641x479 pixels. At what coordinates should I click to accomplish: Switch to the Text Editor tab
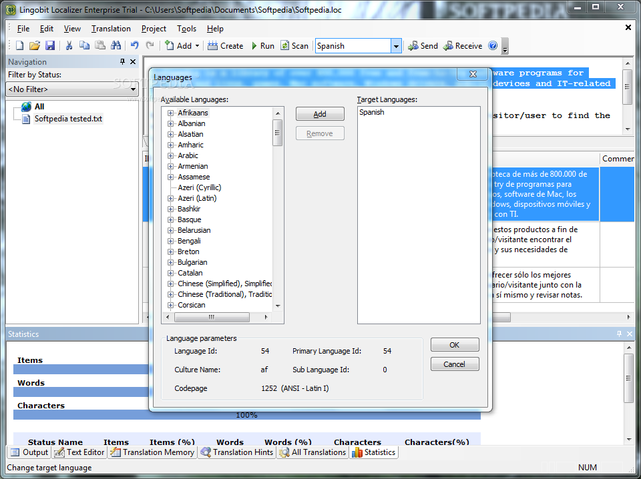click(79, 452)
